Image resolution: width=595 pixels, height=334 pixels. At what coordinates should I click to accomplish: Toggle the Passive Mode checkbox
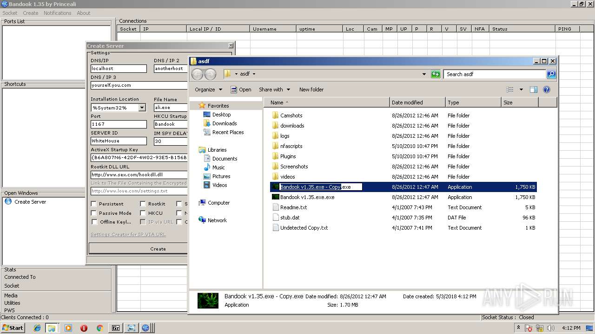[94, 213]
